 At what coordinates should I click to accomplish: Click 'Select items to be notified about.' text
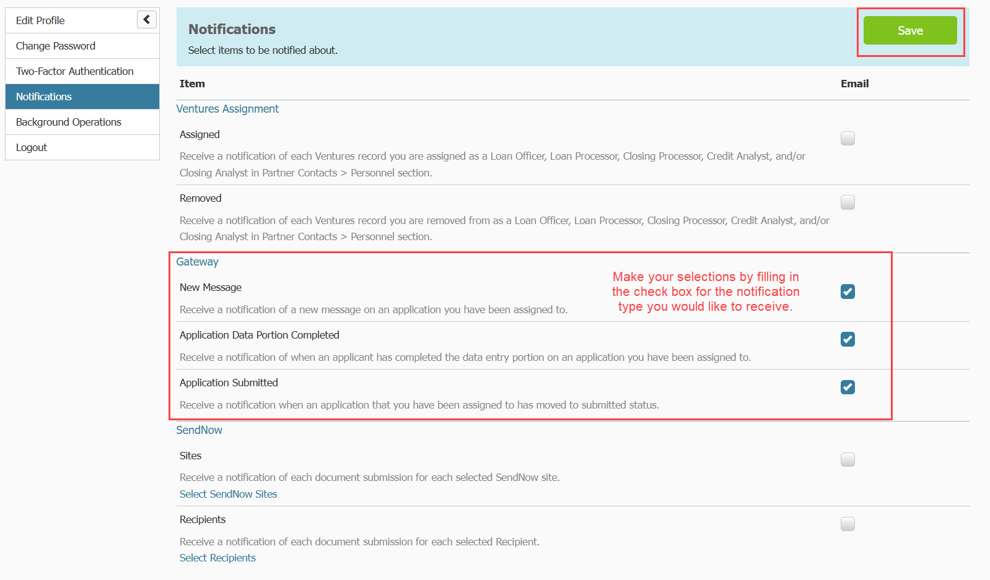pos(263,50)
